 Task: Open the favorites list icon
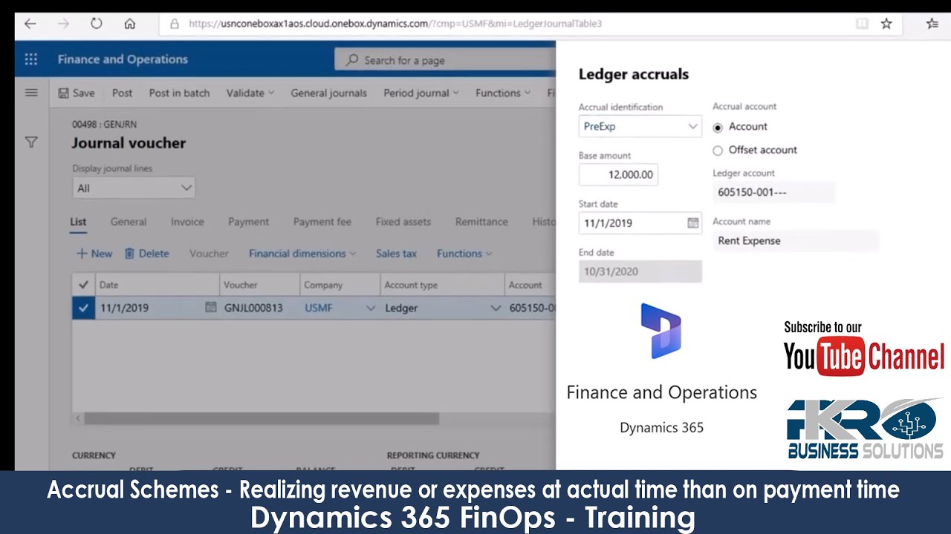[x=932, y=24]
